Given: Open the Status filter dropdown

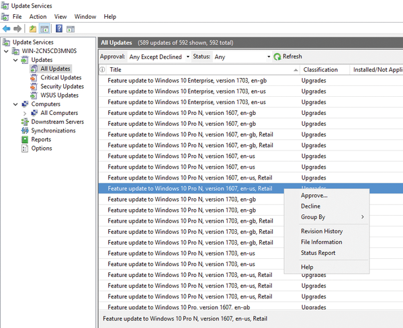Looking at the screenshot, I should point(269,56).
